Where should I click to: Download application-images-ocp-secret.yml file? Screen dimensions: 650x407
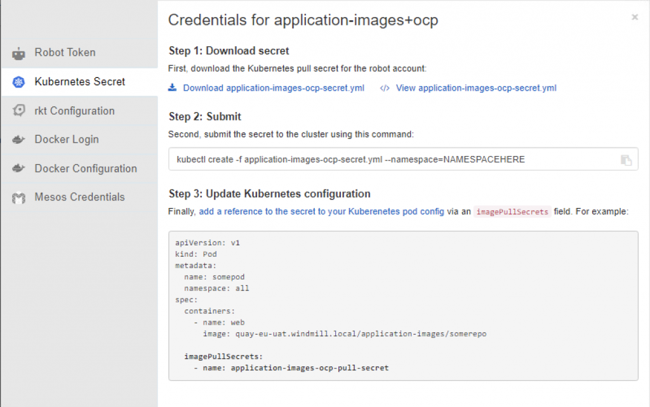[274, 88]
